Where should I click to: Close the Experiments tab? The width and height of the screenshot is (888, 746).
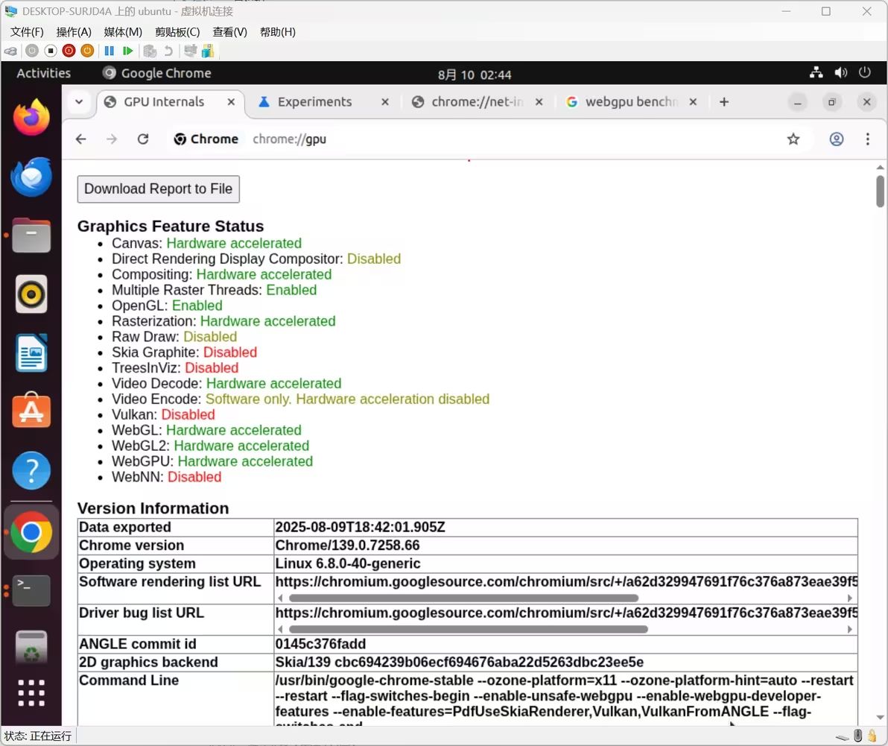click(385, 102)
